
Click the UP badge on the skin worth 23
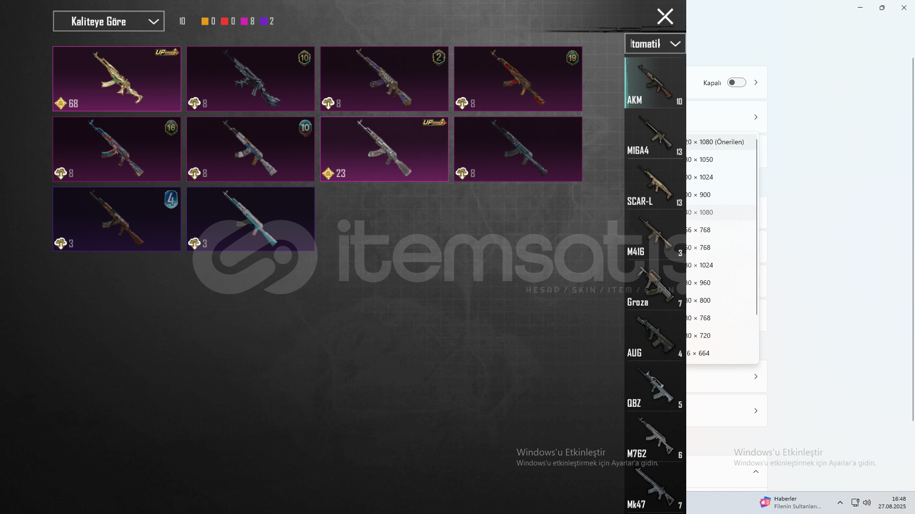pyautogui.click(x=434, y=122)
